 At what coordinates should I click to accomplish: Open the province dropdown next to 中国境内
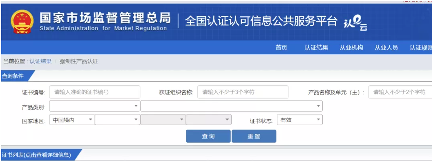click(x=118, y=120)
